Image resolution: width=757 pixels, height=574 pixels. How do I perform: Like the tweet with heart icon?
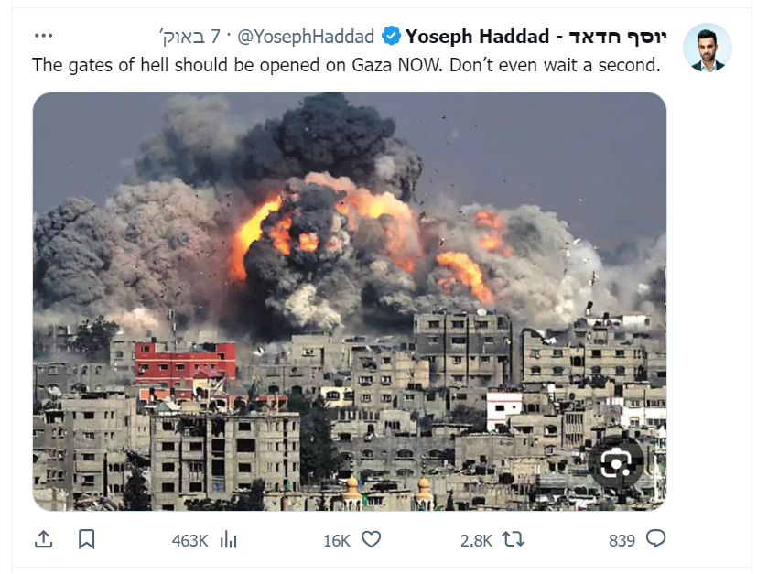point(372,539)
